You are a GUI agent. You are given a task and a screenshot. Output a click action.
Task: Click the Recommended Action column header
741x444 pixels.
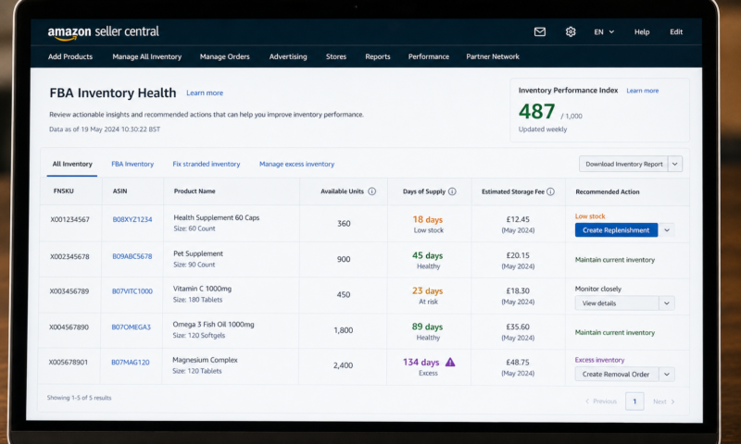(608, 192)
